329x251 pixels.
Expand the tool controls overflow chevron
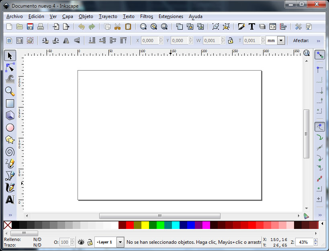coord(319,40)
